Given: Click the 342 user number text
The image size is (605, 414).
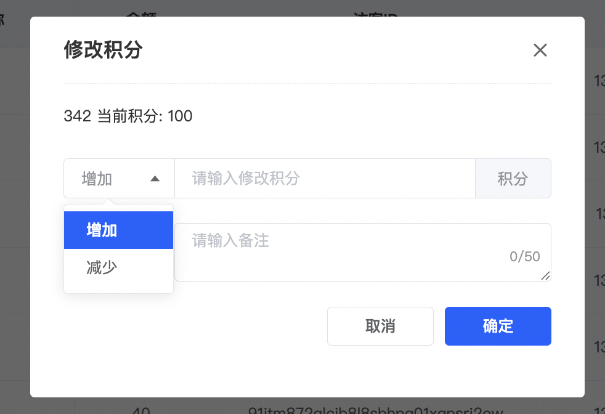Looking at the screenshot, I should (77, 116).
